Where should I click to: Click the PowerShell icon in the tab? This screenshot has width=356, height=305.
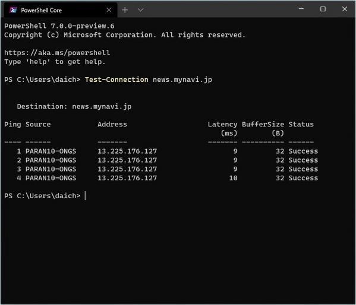click(x=13, y=10)
